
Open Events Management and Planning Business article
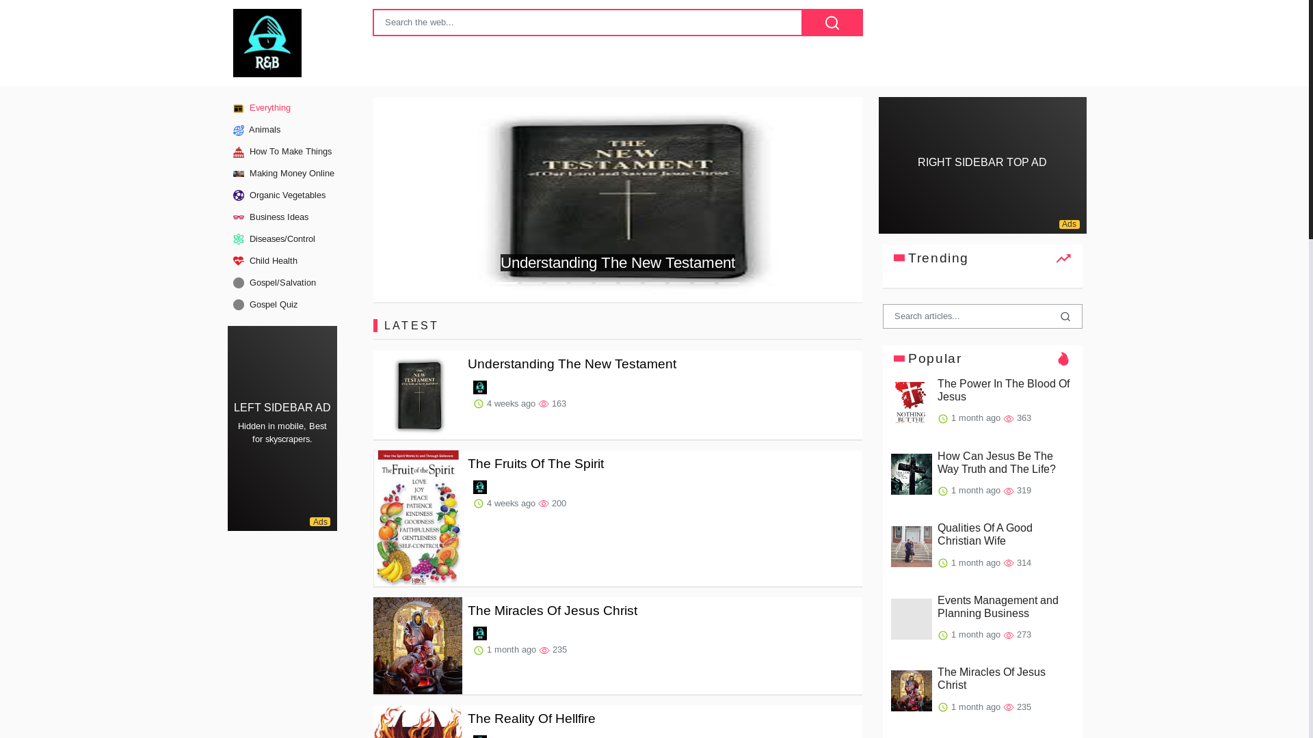point(998,607)
